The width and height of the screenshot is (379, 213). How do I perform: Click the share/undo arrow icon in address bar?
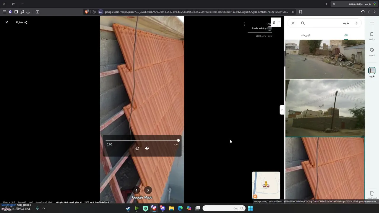tap(94, 12)
